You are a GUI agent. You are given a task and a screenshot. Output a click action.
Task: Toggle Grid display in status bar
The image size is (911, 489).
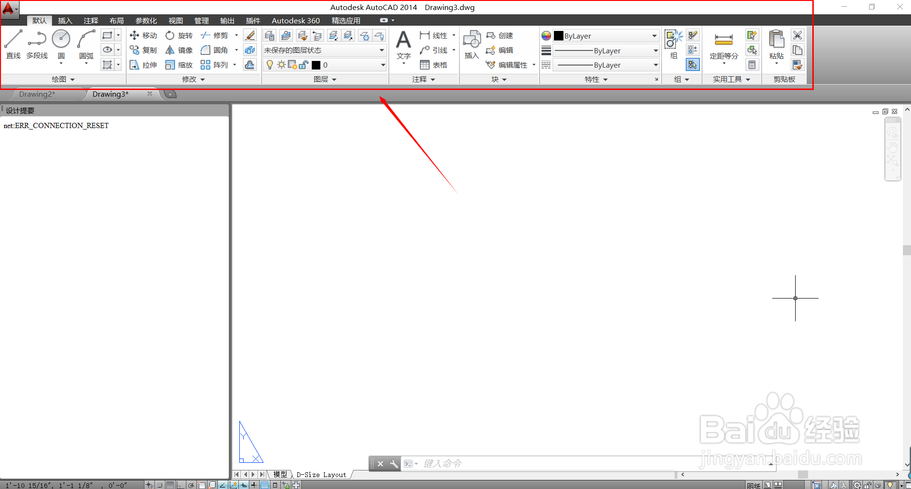click(170, 485)
